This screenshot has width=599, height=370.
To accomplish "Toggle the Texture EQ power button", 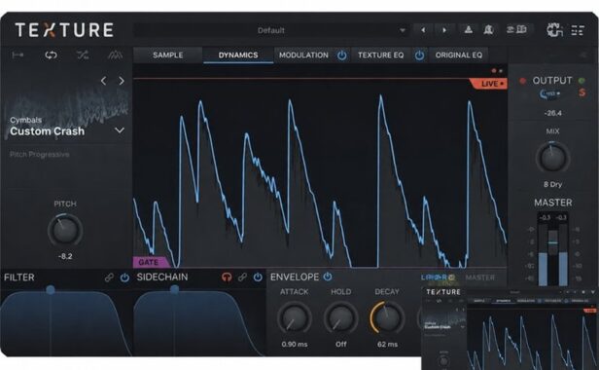I will click(x=419, y=55).
